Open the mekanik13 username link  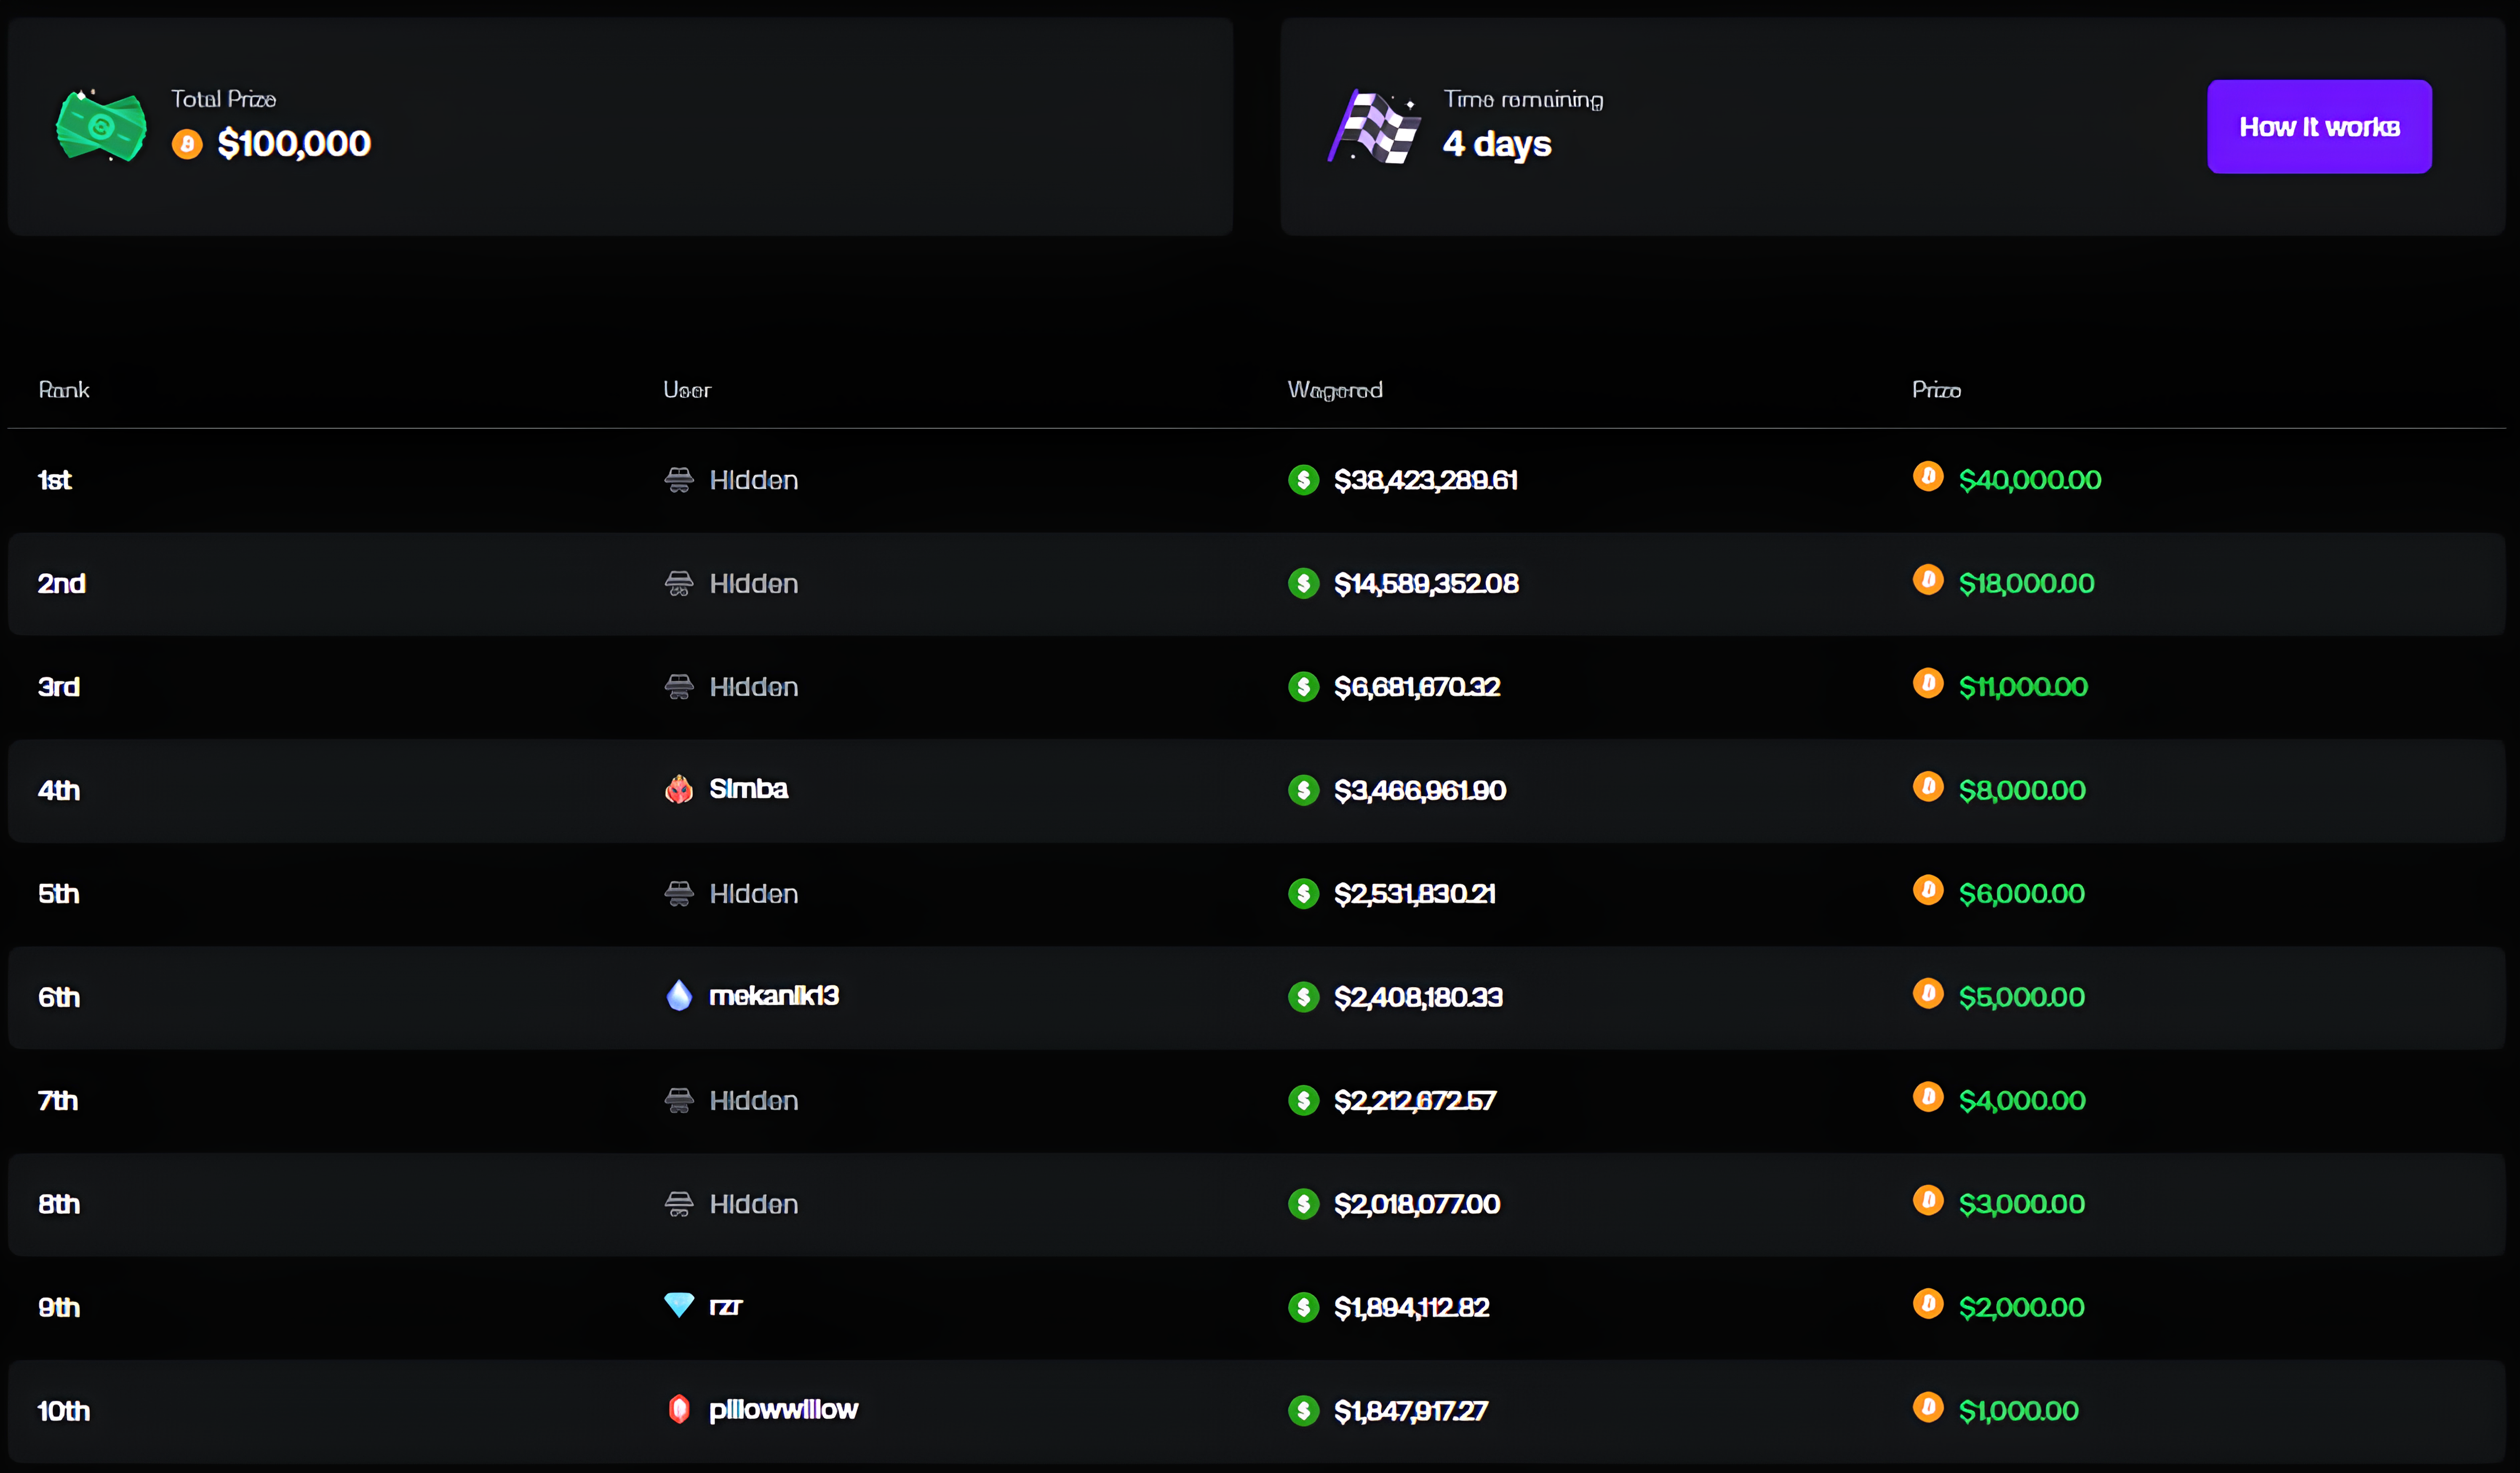(773, 995)
